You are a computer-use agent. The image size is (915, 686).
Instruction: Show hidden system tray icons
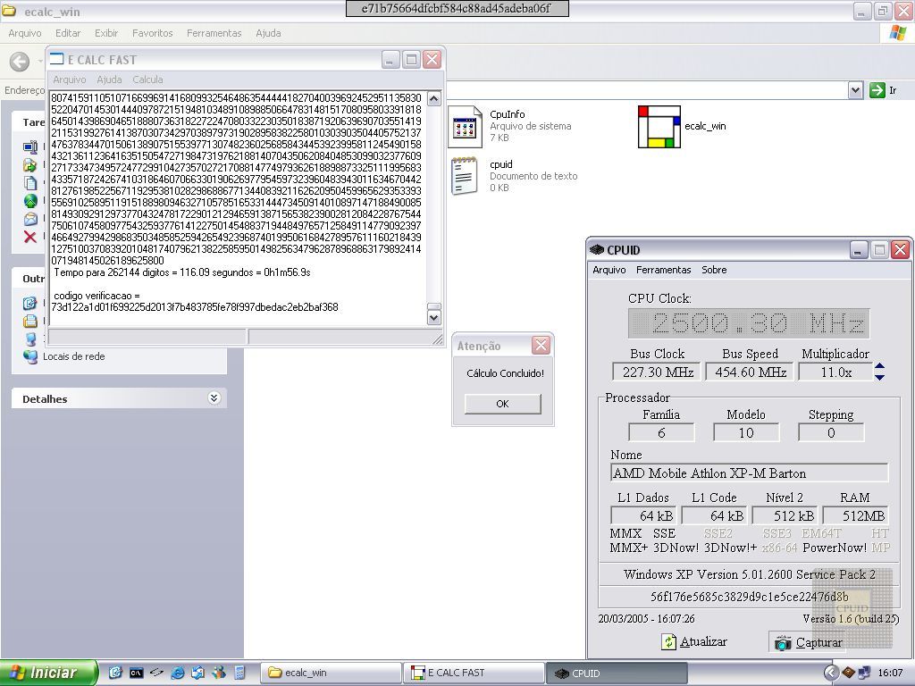tap(831, 673)
